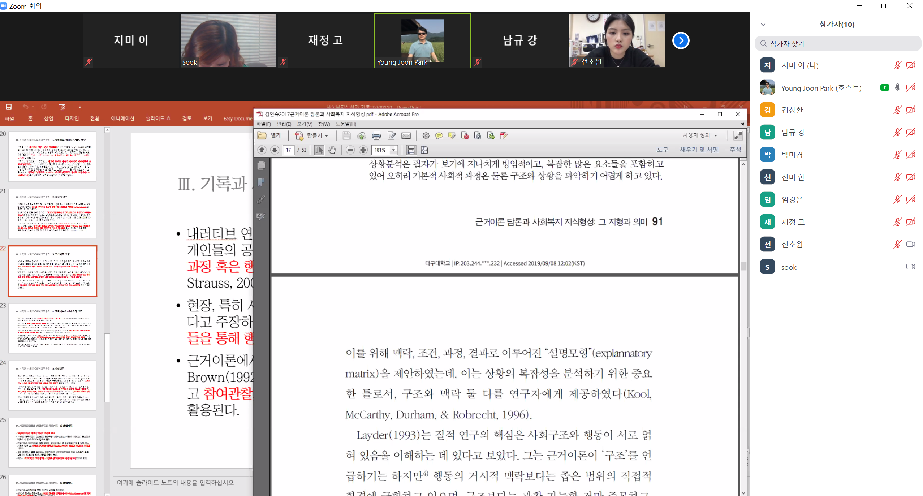
Task: Click the zoom in plus button
Action: [x=363, y=150]
